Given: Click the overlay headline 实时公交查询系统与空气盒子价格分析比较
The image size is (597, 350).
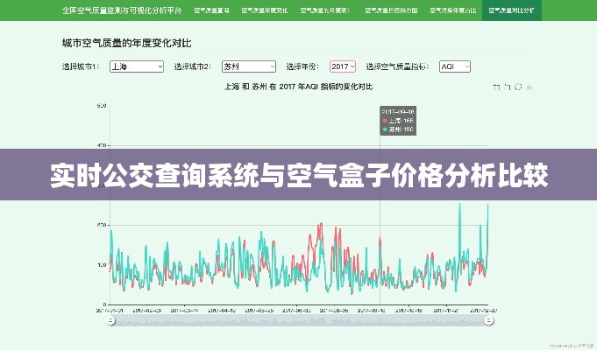Looking at the screenshot, I should pyautogui.click(x=298, y=175).
